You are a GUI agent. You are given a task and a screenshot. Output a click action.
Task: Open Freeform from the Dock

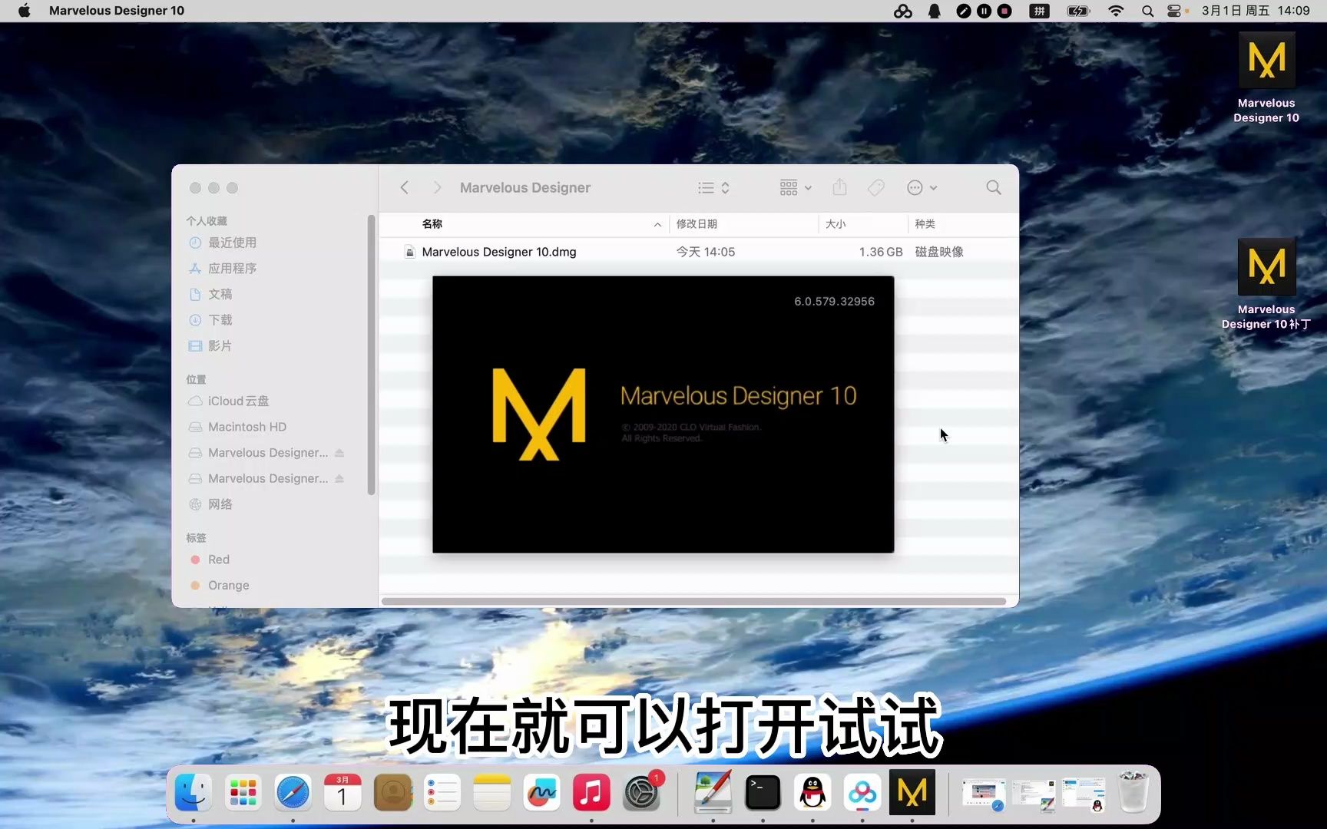[541, 793]
